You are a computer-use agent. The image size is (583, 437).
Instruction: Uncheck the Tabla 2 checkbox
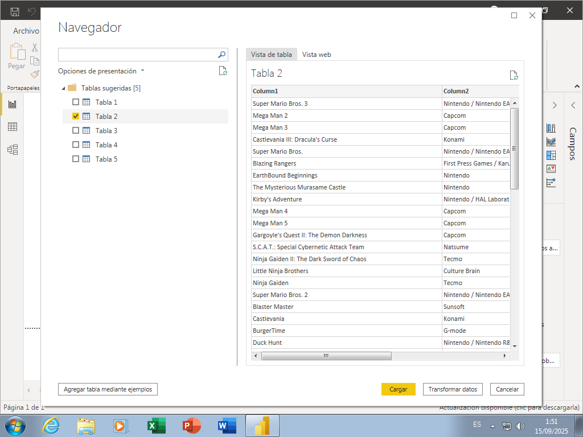pos(76,116)
